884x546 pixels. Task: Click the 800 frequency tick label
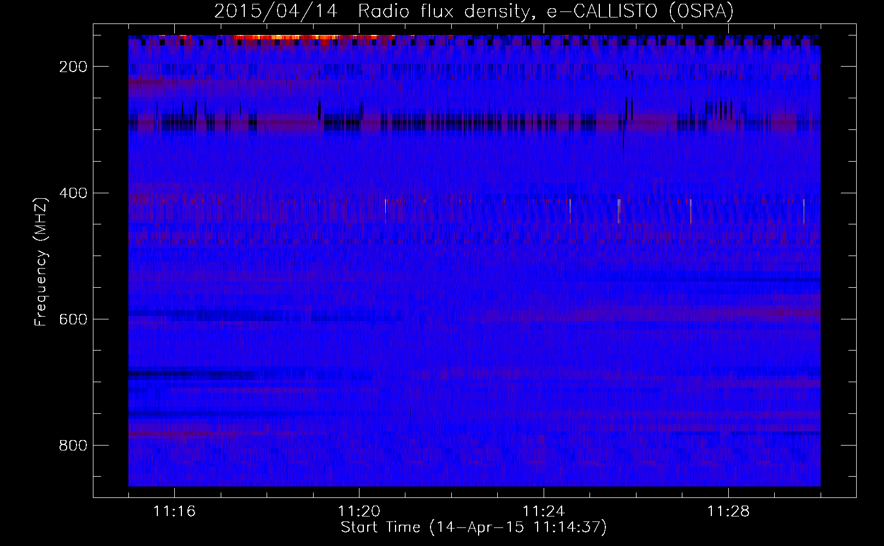click(x=73, y=446)
